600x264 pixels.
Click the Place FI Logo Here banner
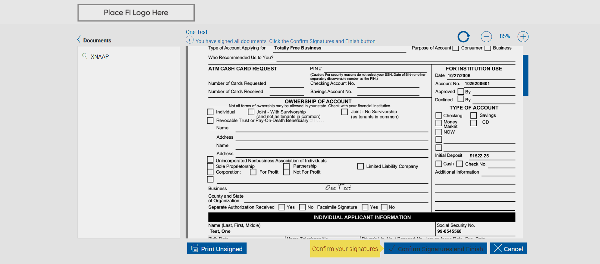tap(136, 13)
